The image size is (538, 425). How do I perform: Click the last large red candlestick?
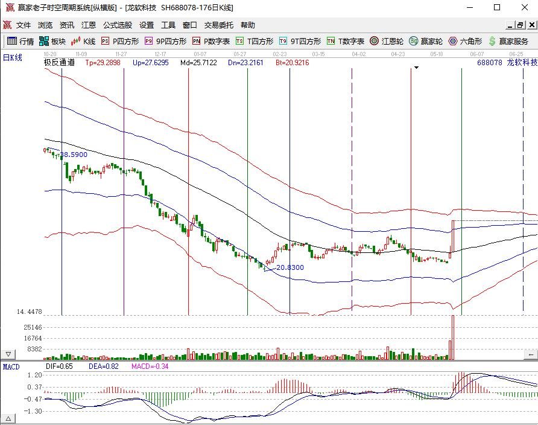[x=453, y=236]
